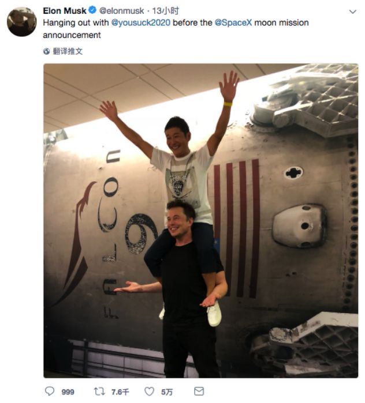View the 5万 likes count

(x=167, y=392)
